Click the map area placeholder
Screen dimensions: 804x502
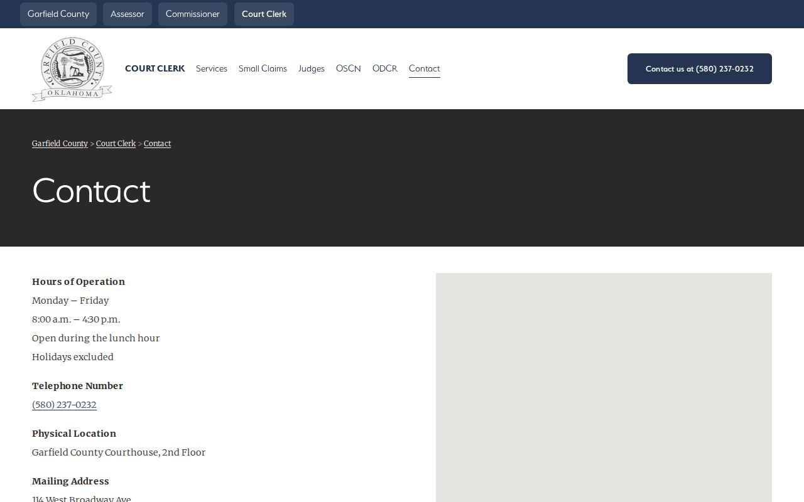(x=604, y=387)
